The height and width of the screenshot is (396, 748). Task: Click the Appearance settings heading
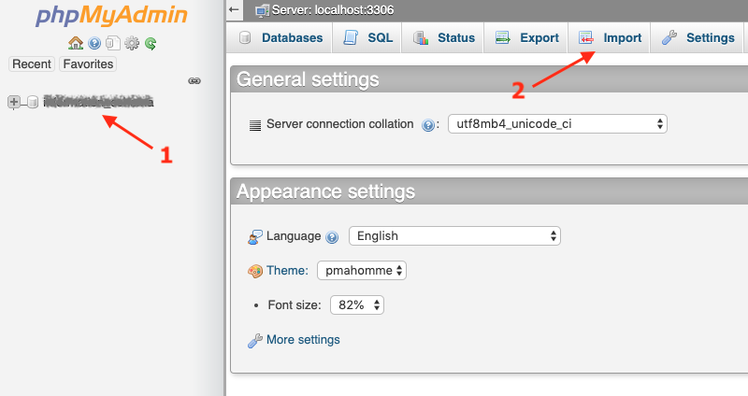(x=325, y=191)
